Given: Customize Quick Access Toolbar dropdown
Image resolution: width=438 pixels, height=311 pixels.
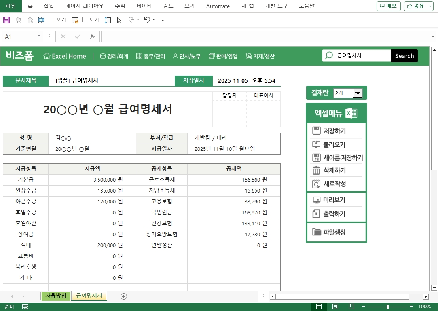Looking at the screenshot, I should (x=163, y=20).
